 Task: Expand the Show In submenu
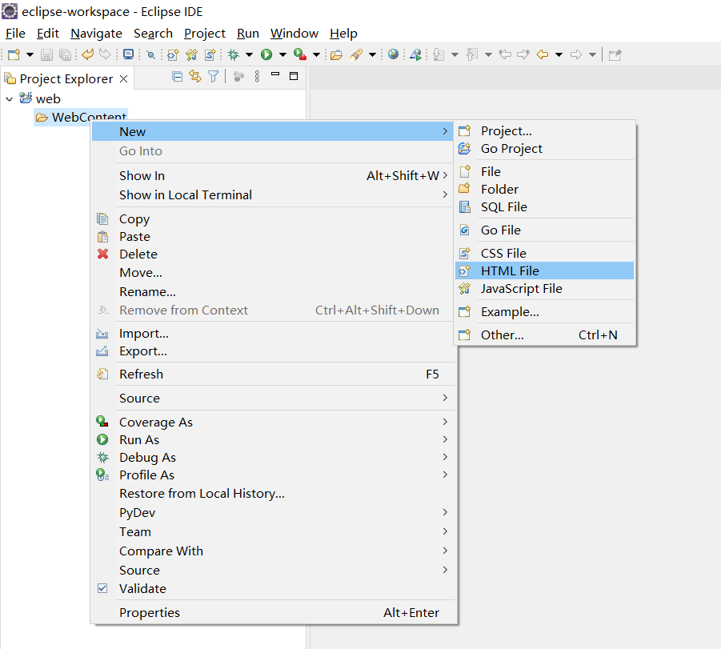274,176
